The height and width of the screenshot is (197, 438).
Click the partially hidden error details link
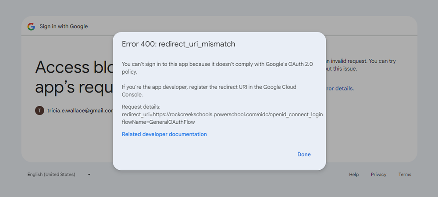339,88
